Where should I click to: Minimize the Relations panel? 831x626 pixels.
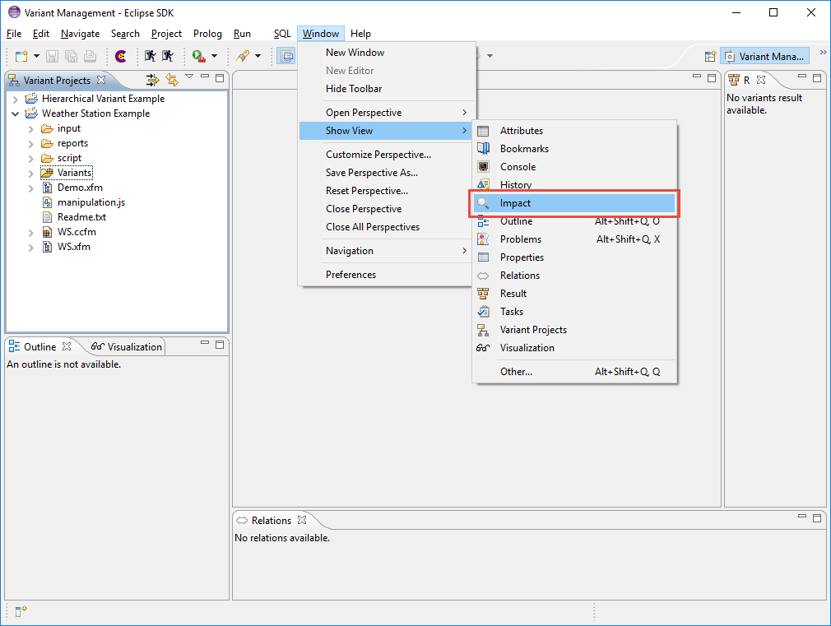coord(802,515)
